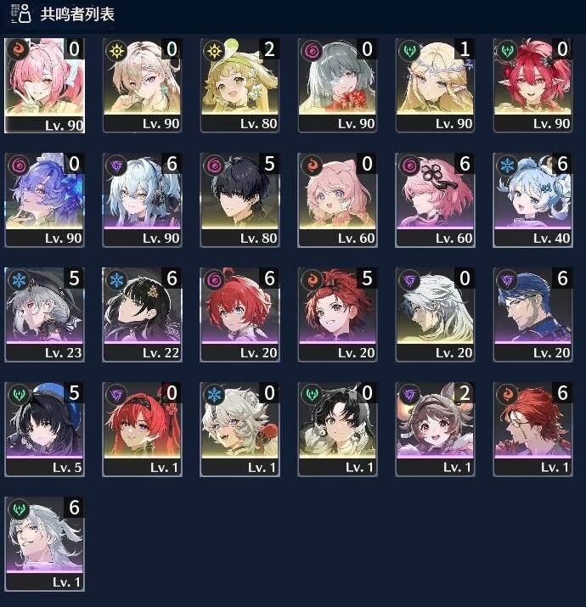
Task: Select the pink-haired Lv. 90 fusion character
Action: click(44, 86)
